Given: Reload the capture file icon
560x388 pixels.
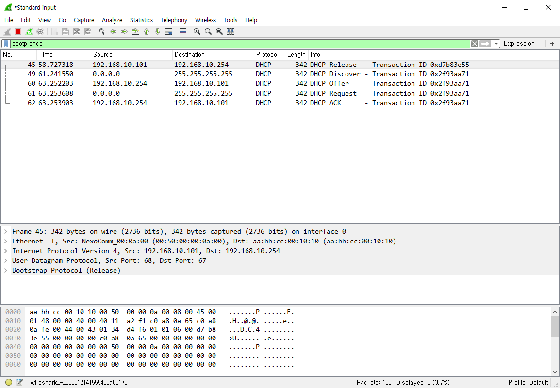Looking at the screenshot, I should pyautogui.click(x=88, y=32).
